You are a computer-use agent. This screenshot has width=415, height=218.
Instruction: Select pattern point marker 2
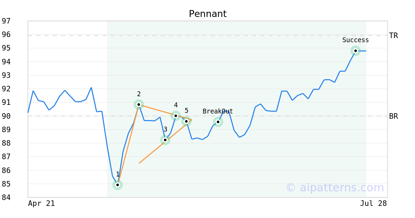(139, 104)
